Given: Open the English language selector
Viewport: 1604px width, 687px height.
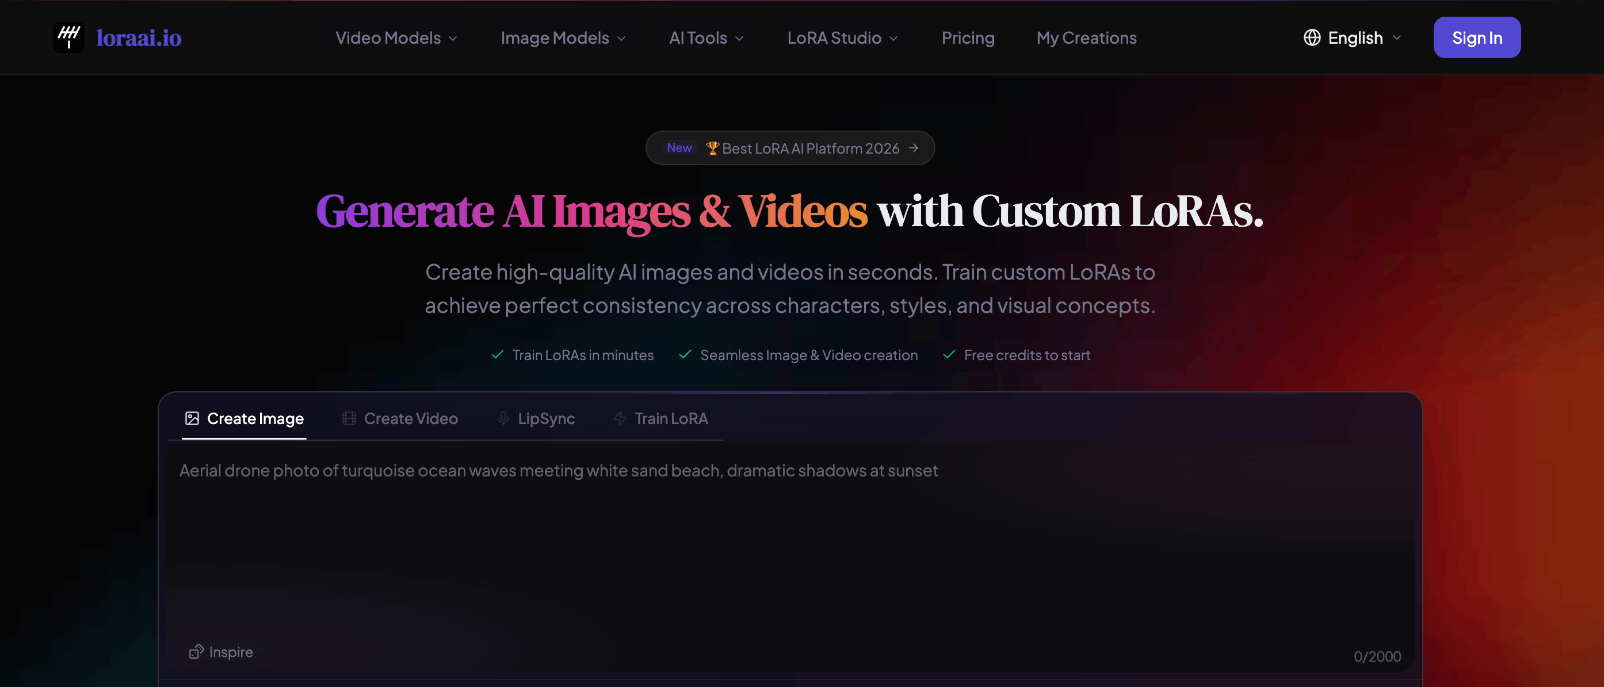Looking at the screenshot, I should click(1353, 38).
